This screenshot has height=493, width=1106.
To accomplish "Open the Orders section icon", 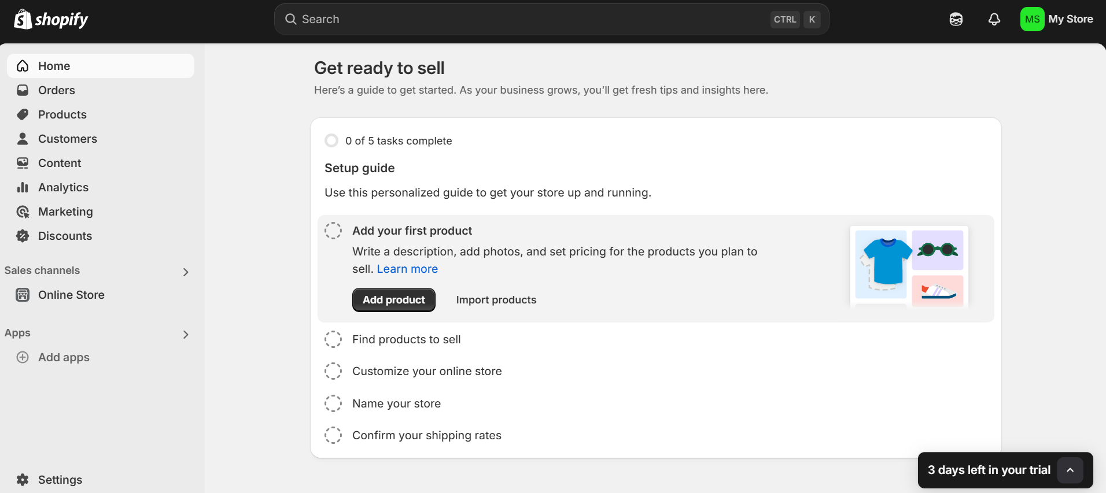I will [22, 90].
